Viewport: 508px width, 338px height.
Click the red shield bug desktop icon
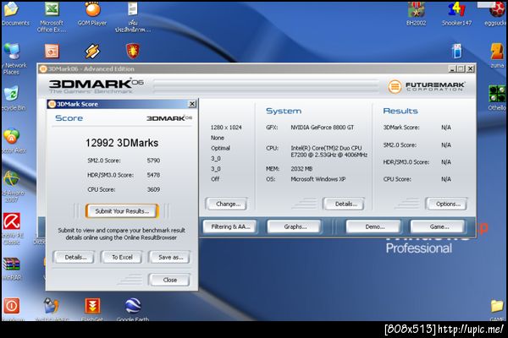coord(133,51)
